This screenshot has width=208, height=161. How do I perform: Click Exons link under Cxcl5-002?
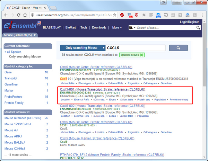pyautogui.click(x=112, y=116)
